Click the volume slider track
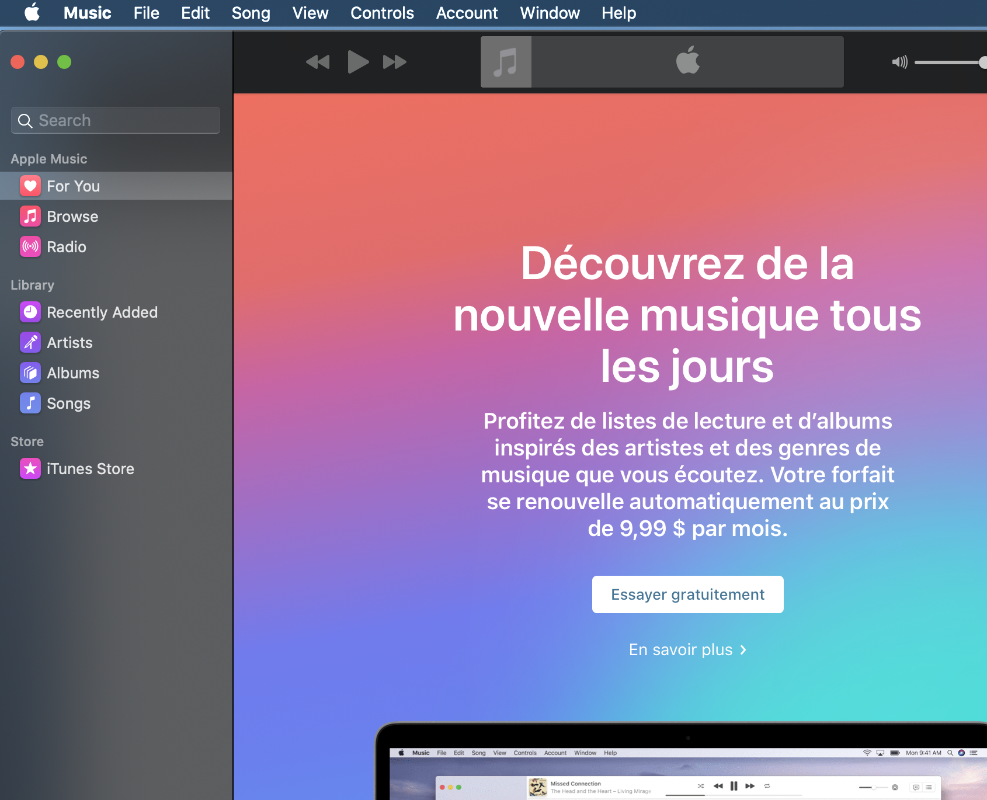 click(x=951, y=62)
